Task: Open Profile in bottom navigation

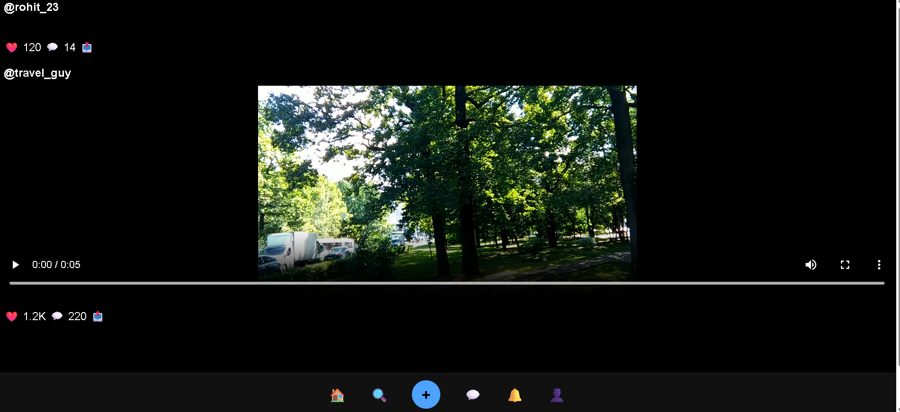Action: click(557, 395)
